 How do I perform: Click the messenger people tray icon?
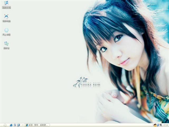tap(155, 125)
